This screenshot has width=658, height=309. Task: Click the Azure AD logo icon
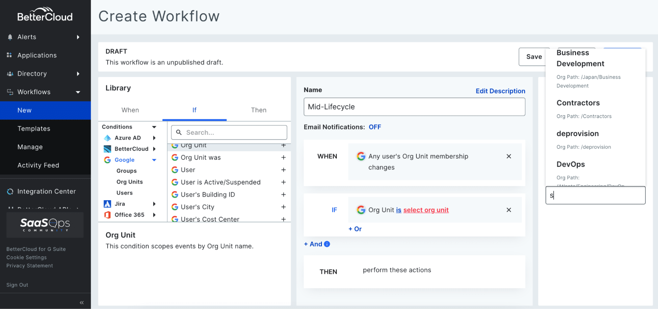(x=107, y=138)
